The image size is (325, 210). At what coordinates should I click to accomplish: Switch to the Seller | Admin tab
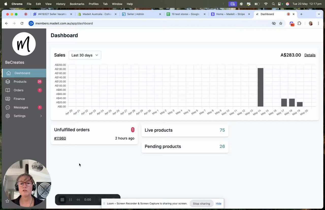click(x=141, y=14)
